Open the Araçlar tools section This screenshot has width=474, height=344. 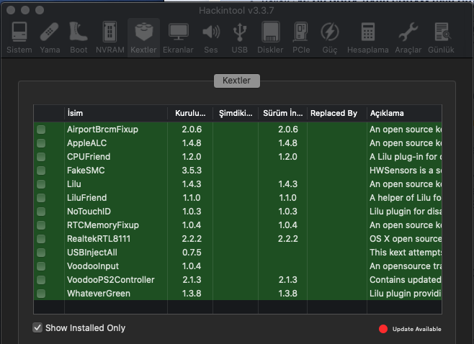pos(408,37)
